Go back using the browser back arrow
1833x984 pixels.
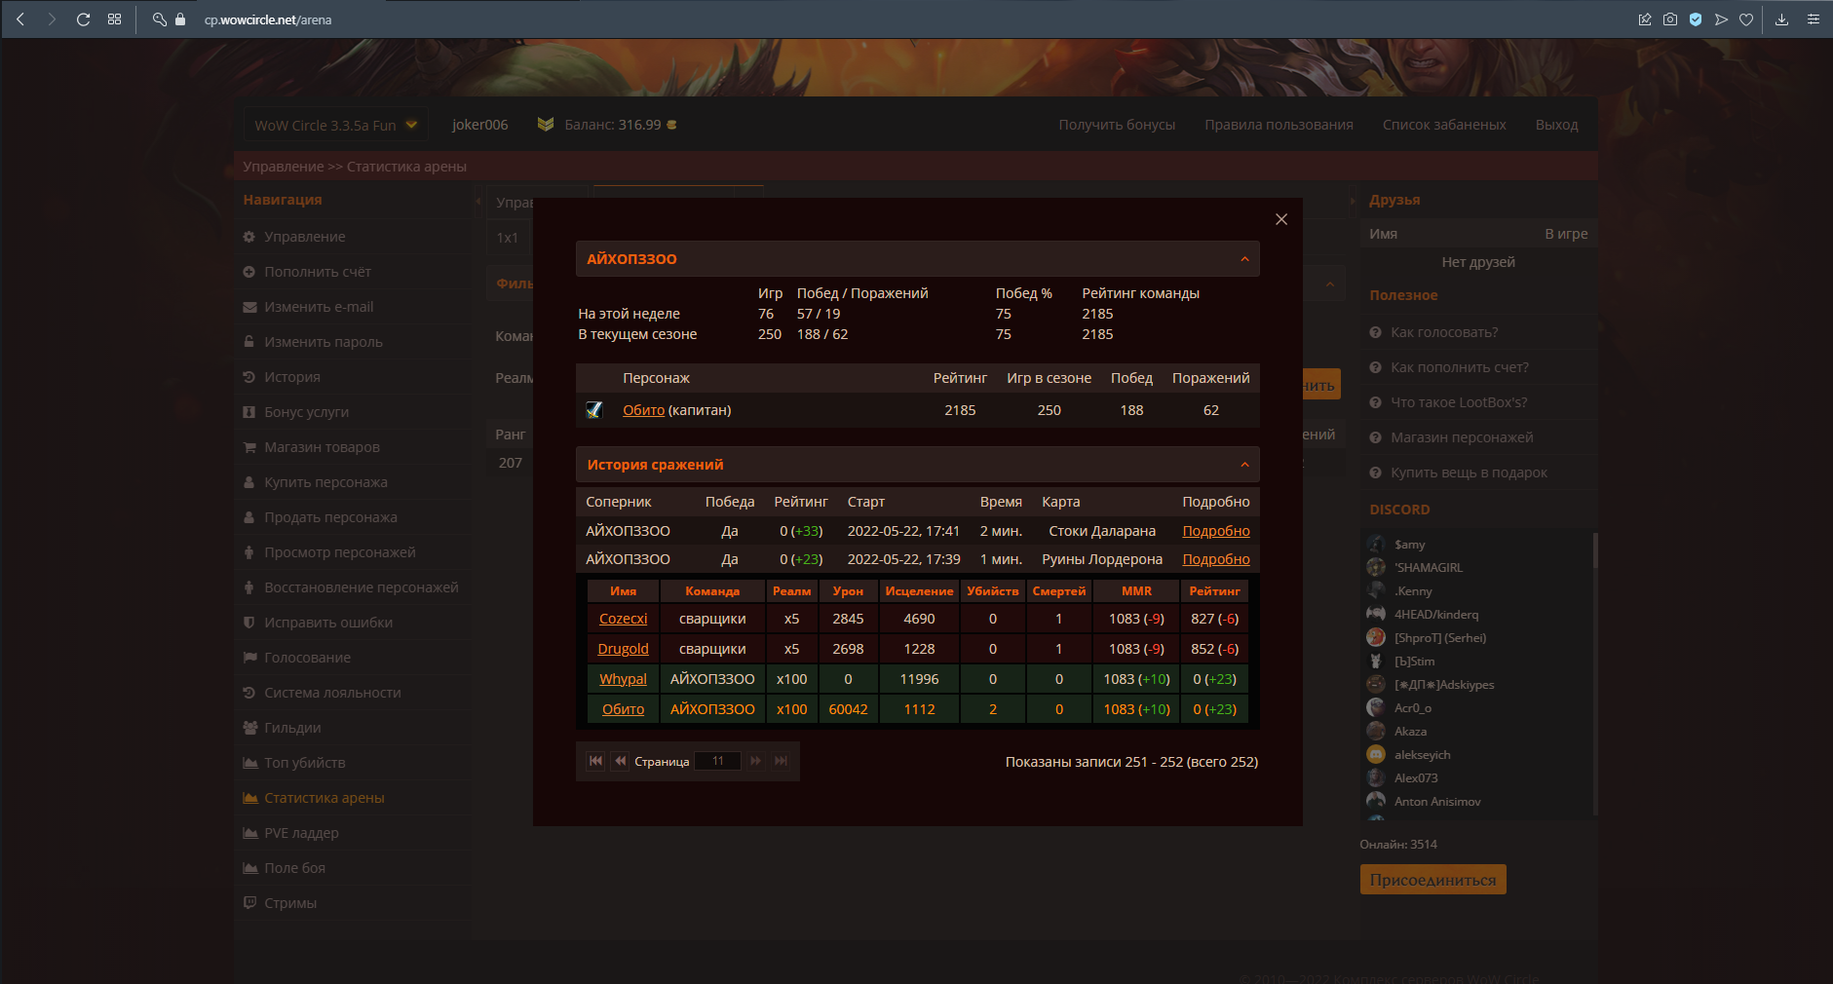[20, 19]
